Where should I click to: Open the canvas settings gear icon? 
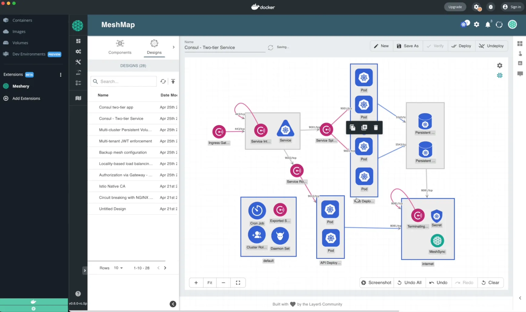coord(500,65)
